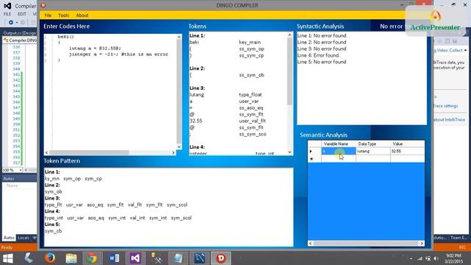The image size is (471, 265).
Task: Click 'key_main' token entry
Action: click(x=249, y=42)
